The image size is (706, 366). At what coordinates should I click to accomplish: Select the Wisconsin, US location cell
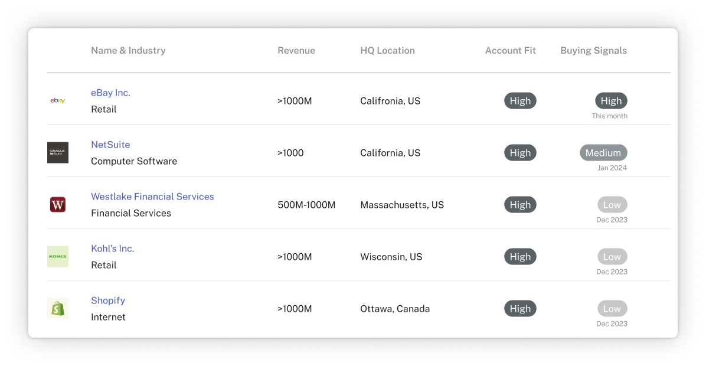coord(391,257)
